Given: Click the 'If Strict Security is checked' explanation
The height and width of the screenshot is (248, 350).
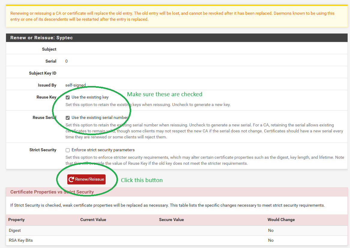Looking at the screenshot, I should (x=167, y=205).
